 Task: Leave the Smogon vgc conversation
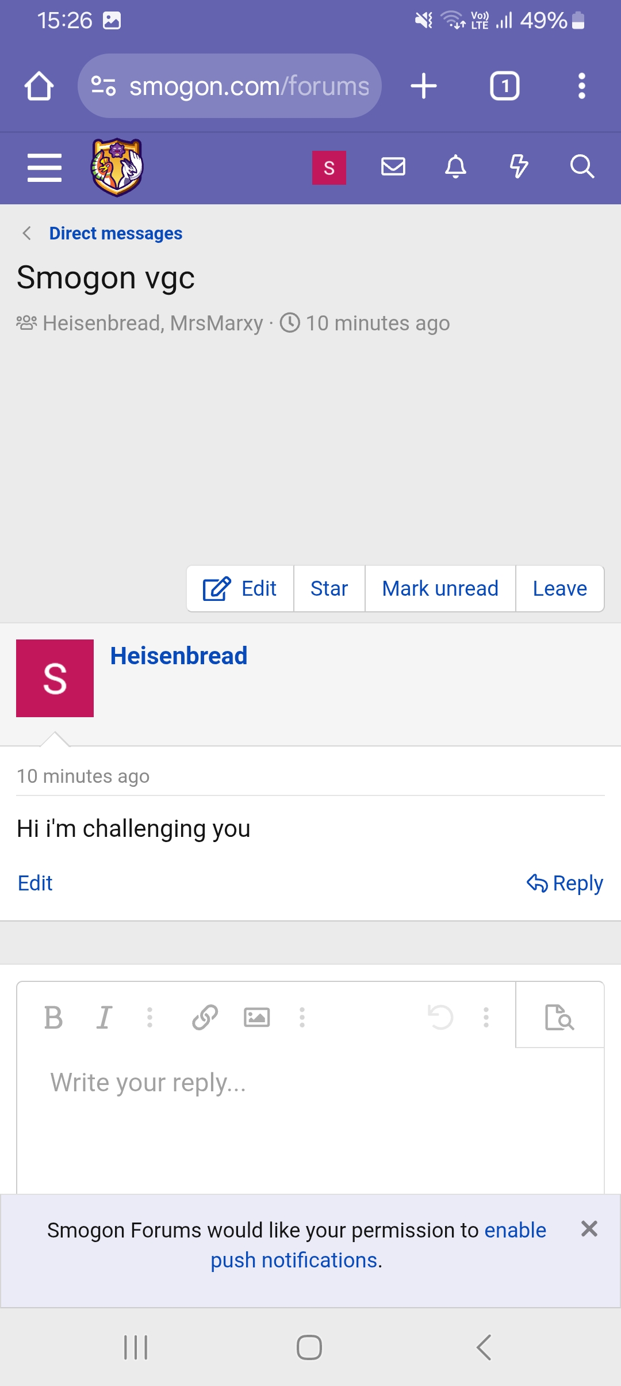559,588
